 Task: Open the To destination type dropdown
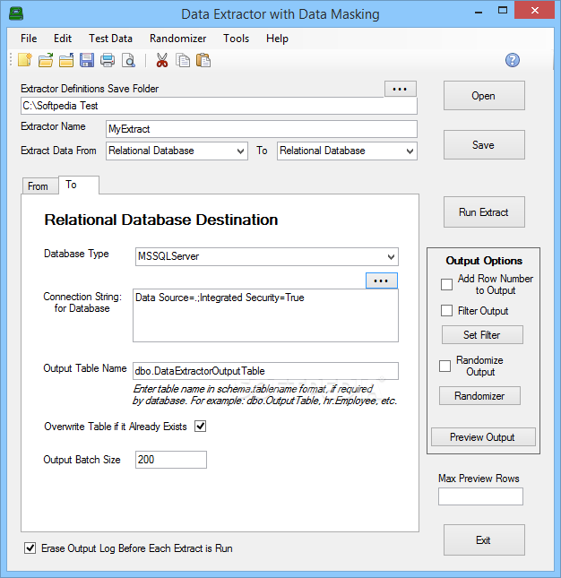point(347,151)
